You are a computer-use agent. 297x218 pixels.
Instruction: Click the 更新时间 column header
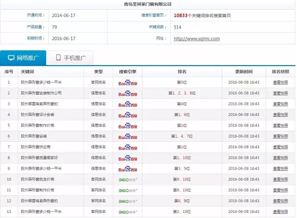point(243,72)
